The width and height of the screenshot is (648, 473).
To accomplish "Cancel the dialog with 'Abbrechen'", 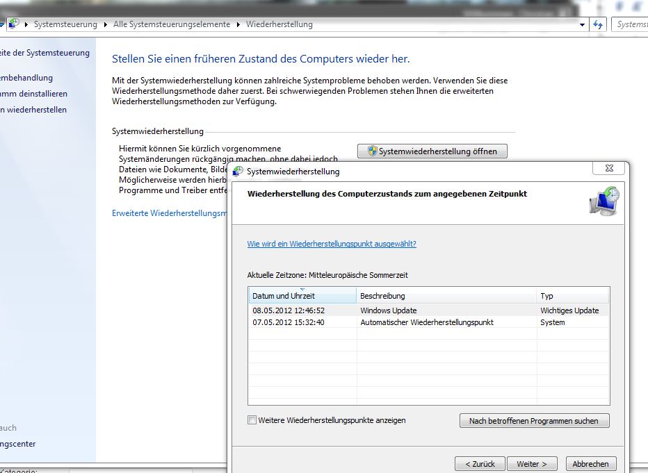I will (x=590, y=464).
